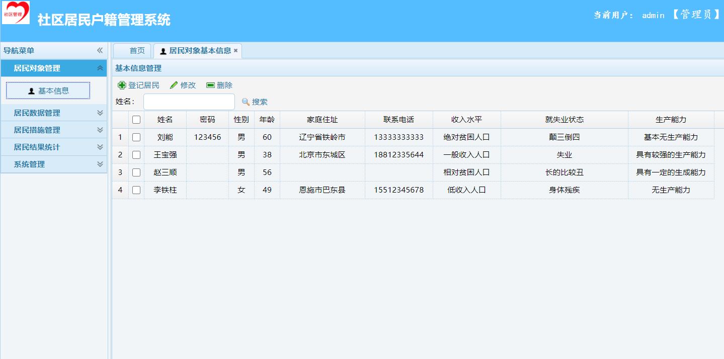This screenshot has width=724, height=359.
Task: Check the checkbox next to 李铁柱
Action: click(136, 190)
